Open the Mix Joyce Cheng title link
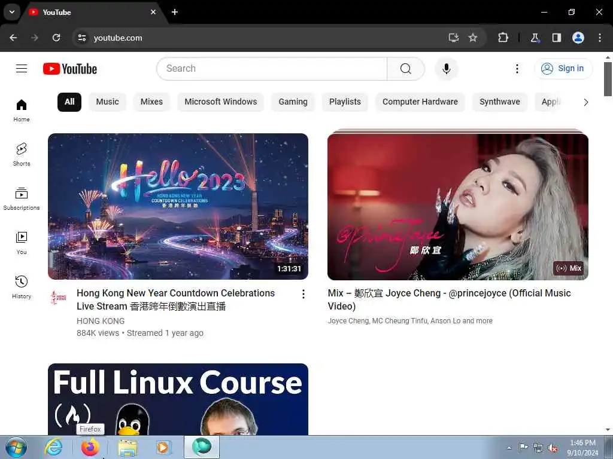 tap(449, 299)
